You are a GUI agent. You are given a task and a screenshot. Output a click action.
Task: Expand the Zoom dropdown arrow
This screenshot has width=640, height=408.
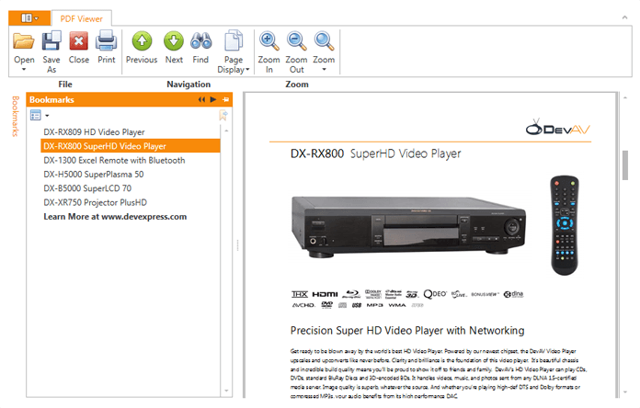pos(324,69)
